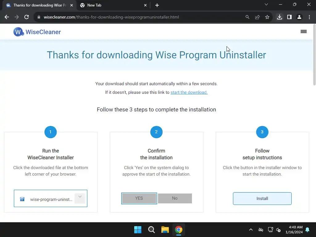This screenshot has width=316, height=237.
Task: Open File Explorer from taskbar
Action: point(165,230)
